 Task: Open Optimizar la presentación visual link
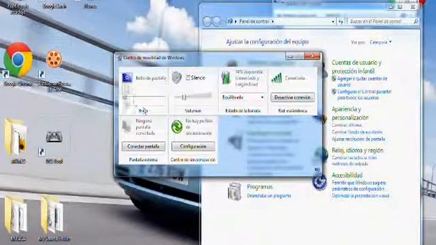[x=360, y=196]
